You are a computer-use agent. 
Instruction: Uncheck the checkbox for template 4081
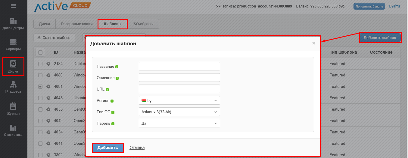pyautogui.click(x=40, y=87)
